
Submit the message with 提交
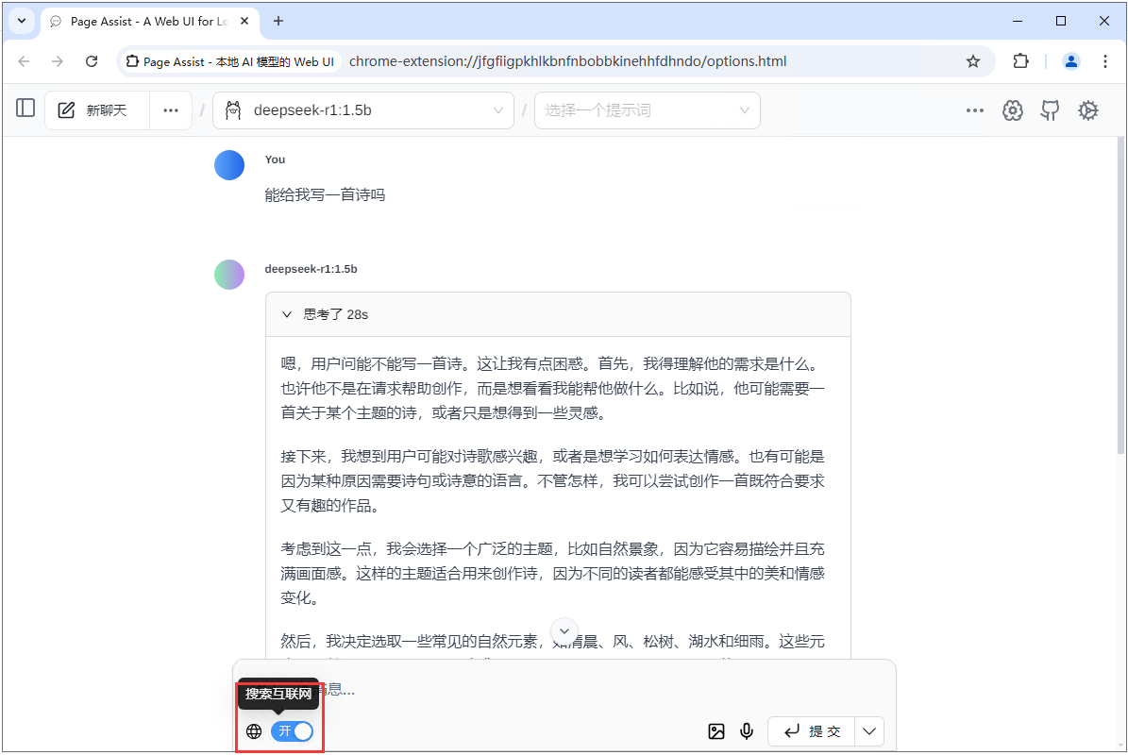click(812, 731)
